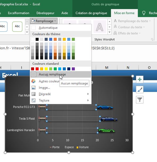Click the blue Porsche car image
This screenshot has height=162, width=157.
click(105, 107)
